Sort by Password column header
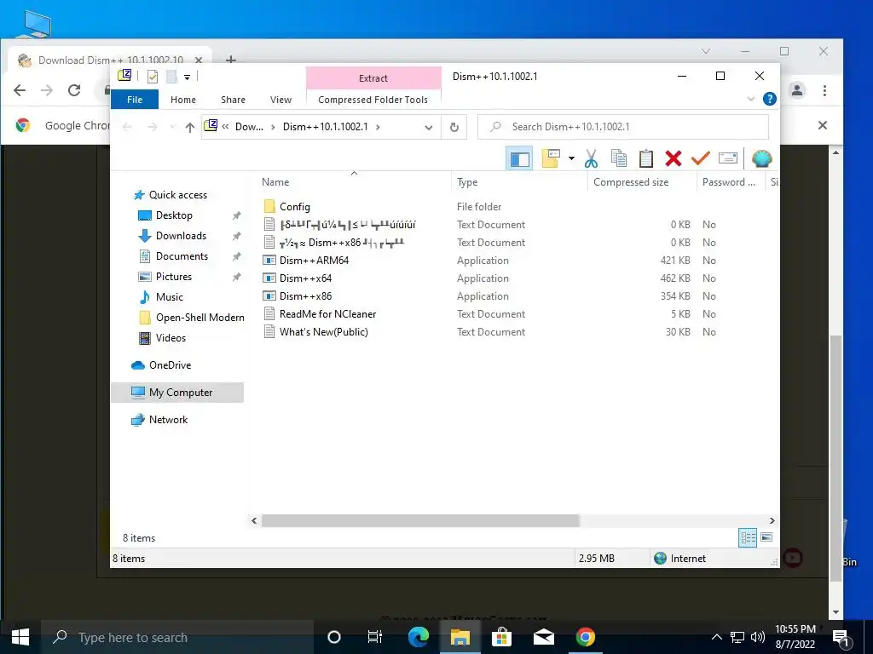873x654 pixels. pyautogui.click(x=730, y=182)
